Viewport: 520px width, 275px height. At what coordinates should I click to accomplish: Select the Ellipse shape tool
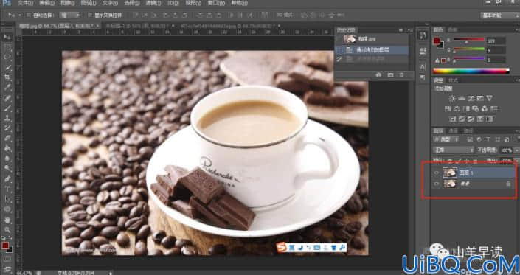pyautogui.click(x=7, y=209)
